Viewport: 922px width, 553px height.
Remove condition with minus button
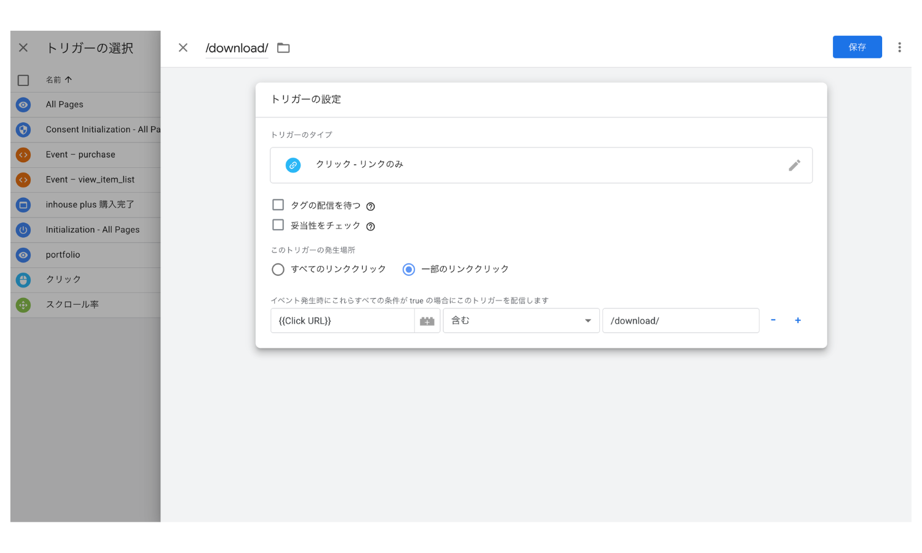[x=773, y=320]
